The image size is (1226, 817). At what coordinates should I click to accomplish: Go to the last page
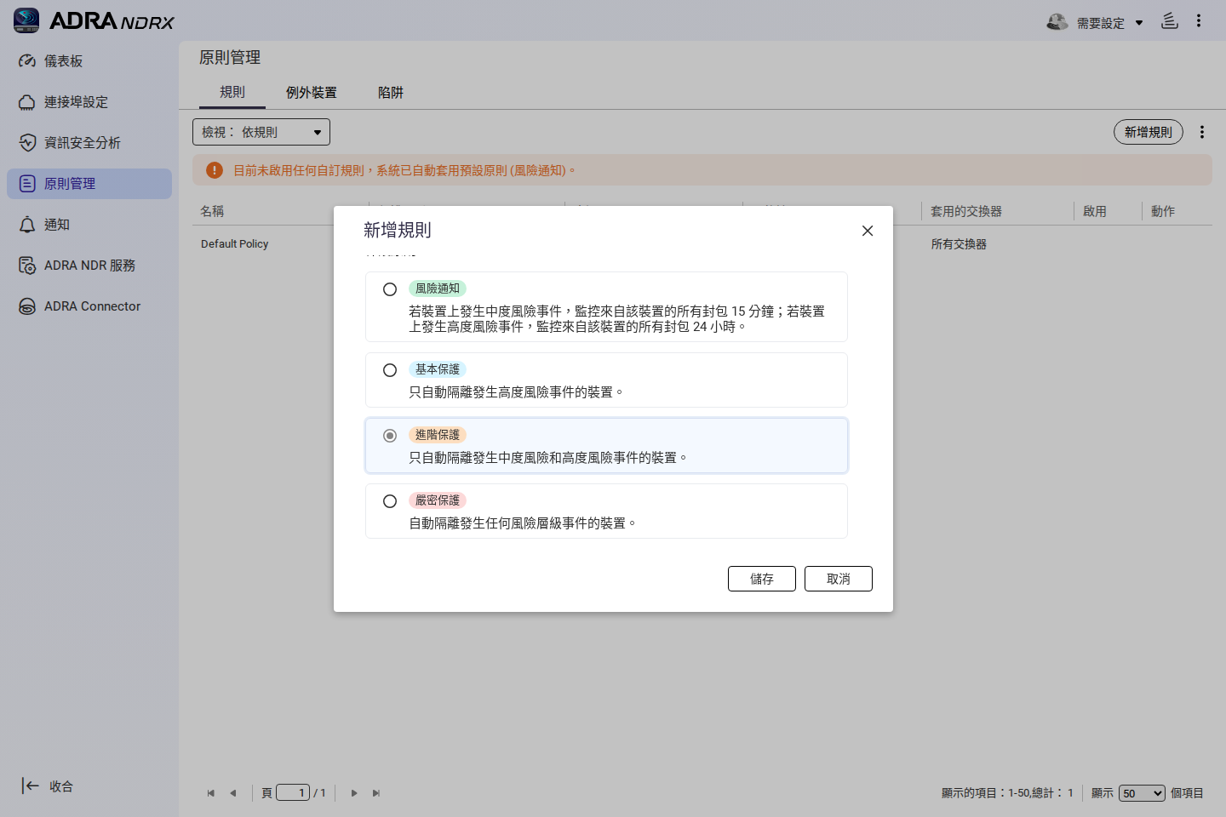click(376, 793)
